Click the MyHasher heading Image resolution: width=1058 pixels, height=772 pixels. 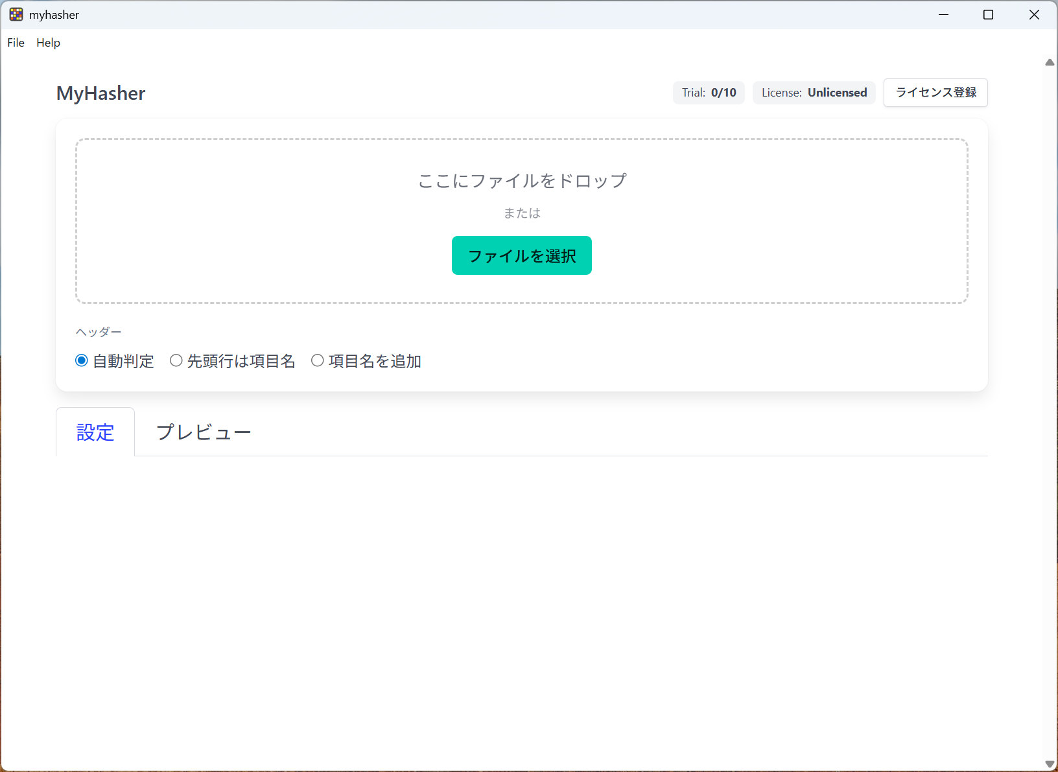(100, 93)
